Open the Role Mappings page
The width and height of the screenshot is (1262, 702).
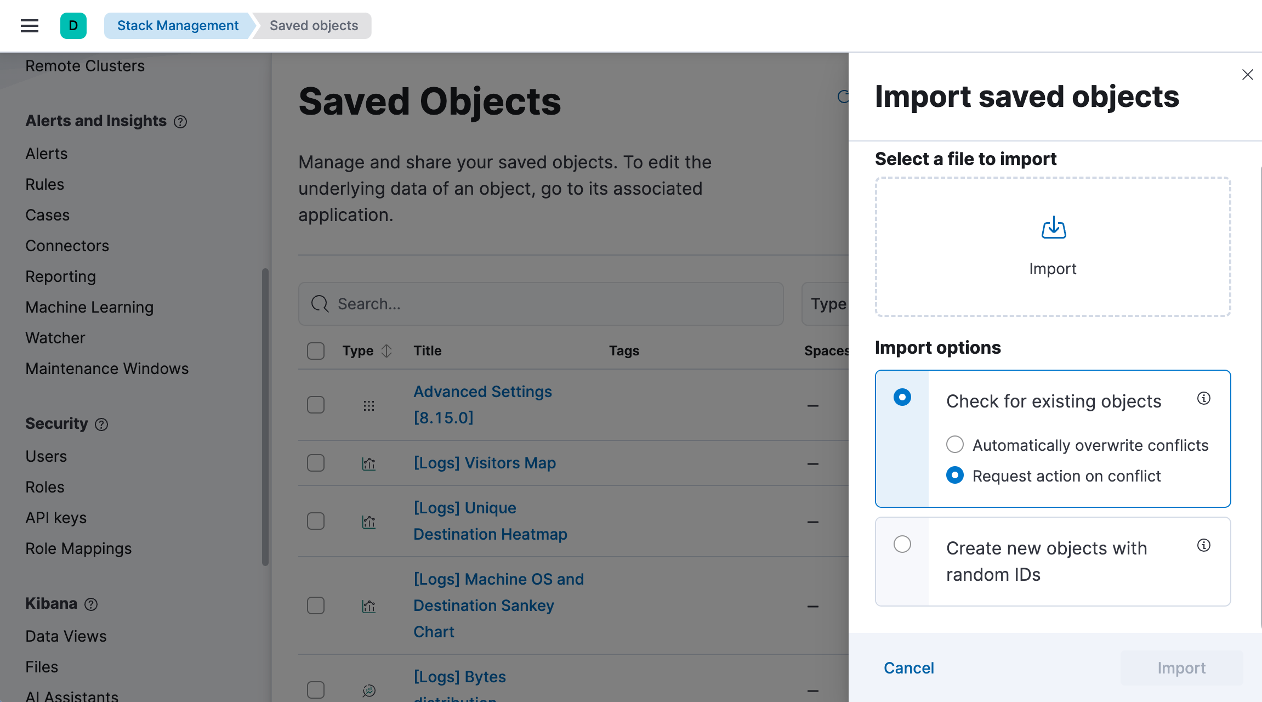(78, 548)
